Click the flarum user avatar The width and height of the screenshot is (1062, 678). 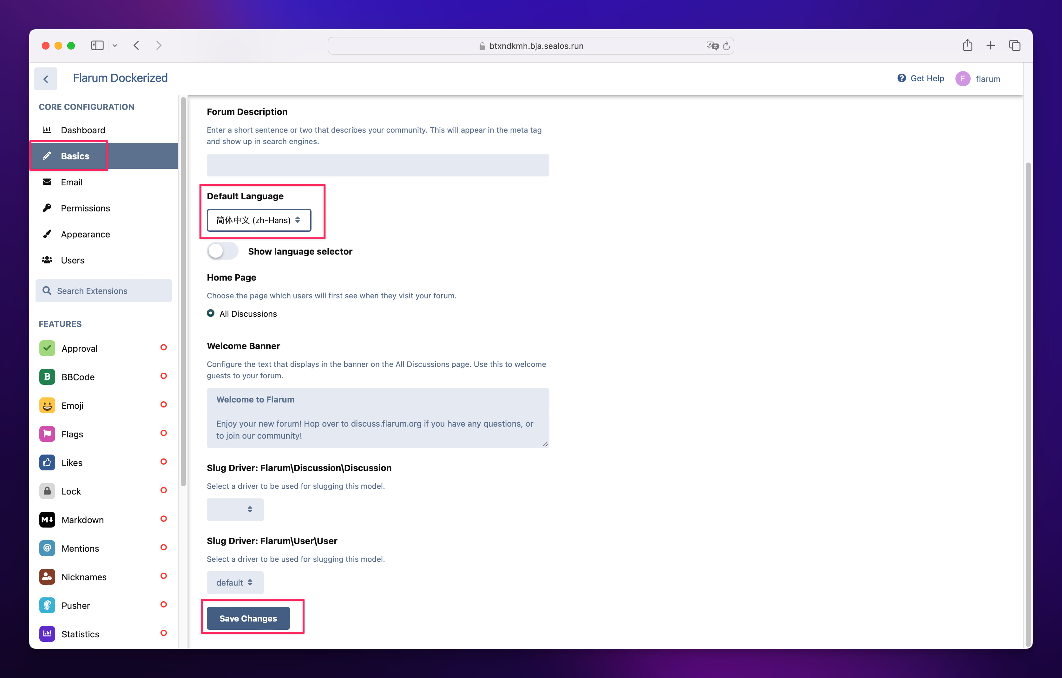[x=963, y=79]
